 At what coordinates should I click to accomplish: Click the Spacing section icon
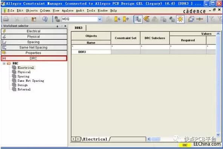coord(4,42)
